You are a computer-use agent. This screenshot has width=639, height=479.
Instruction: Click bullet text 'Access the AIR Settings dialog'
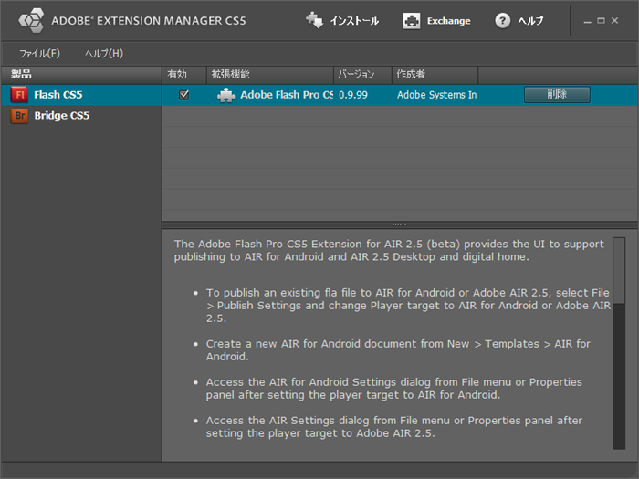(394, 427)
